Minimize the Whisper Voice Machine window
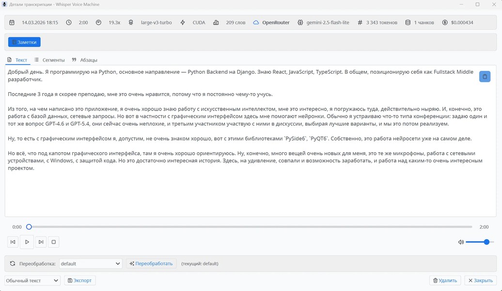The image size is (502, 291). click(x=461, y=4)
